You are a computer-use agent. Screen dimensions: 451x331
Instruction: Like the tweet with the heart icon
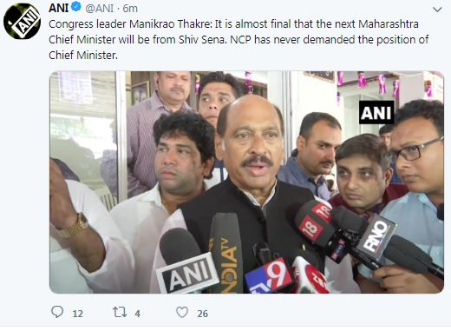(182, 313)
